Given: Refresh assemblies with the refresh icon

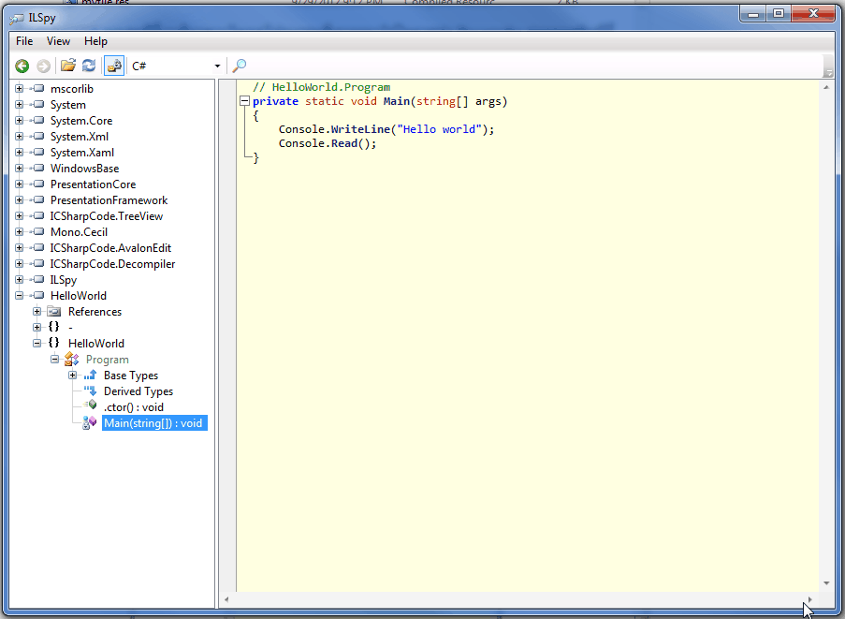Looking at the screenshot, I should coord(88,66).
